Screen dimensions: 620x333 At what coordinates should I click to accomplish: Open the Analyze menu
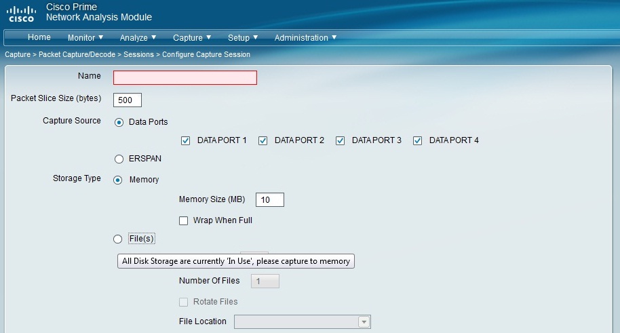pyautogui.click(x=138, y=37)
